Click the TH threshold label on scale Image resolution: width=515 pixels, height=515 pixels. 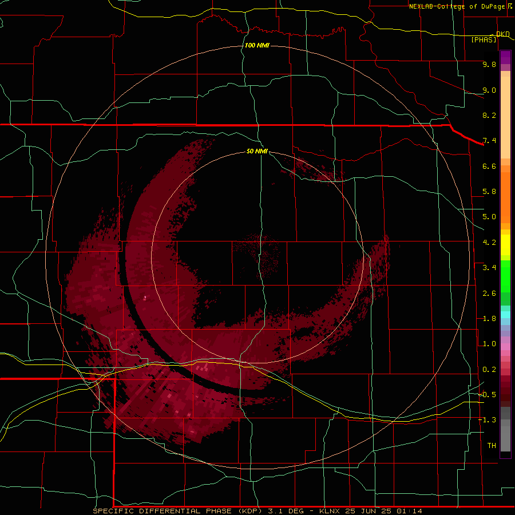coord(492,446)
